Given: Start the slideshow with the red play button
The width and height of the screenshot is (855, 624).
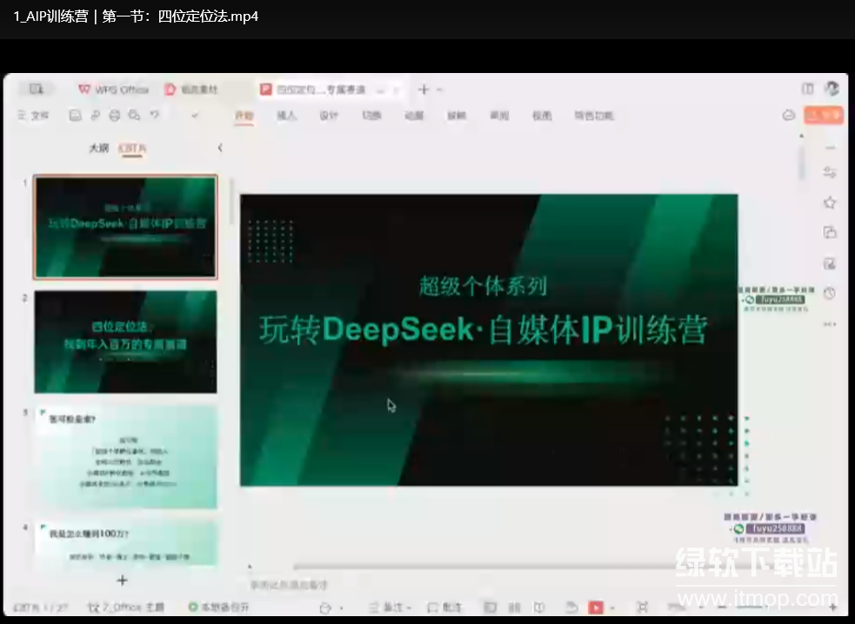Looking at the screenshot, I should pos(596,607).
